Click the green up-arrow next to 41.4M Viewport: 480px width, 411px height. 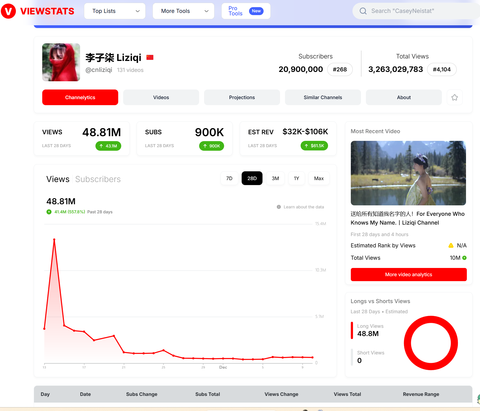point(49,212)
